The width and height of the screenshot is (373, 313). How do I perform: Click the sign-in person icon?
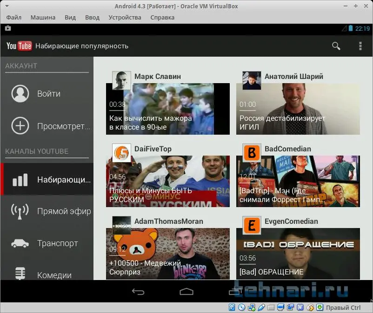20,94
